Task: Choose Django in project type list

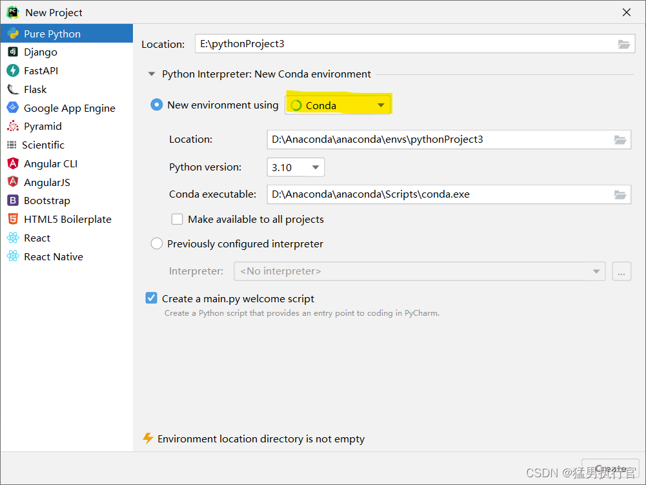Action: click(66, 52)
